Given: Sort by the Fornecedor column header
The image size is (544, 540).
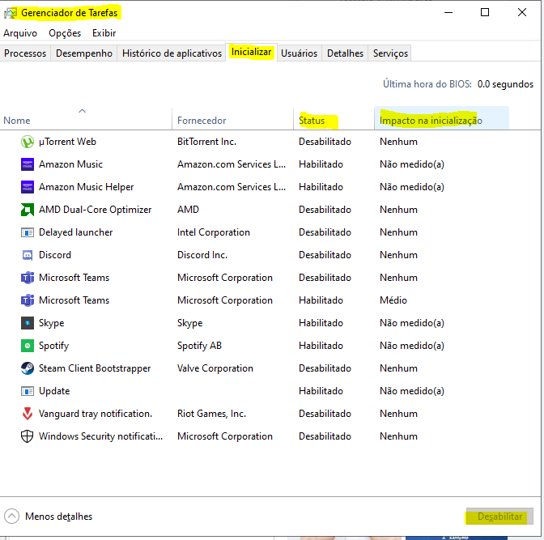Looking at the screenshot, I should point(232,118).
